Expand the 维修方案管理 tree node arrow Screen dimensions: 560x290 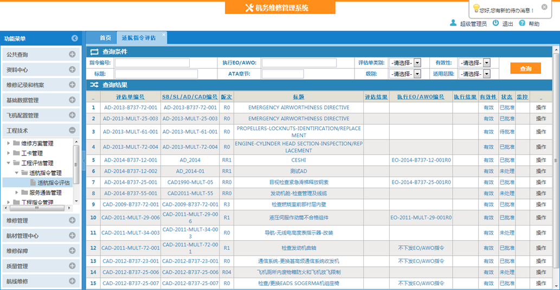pos(9,144)
